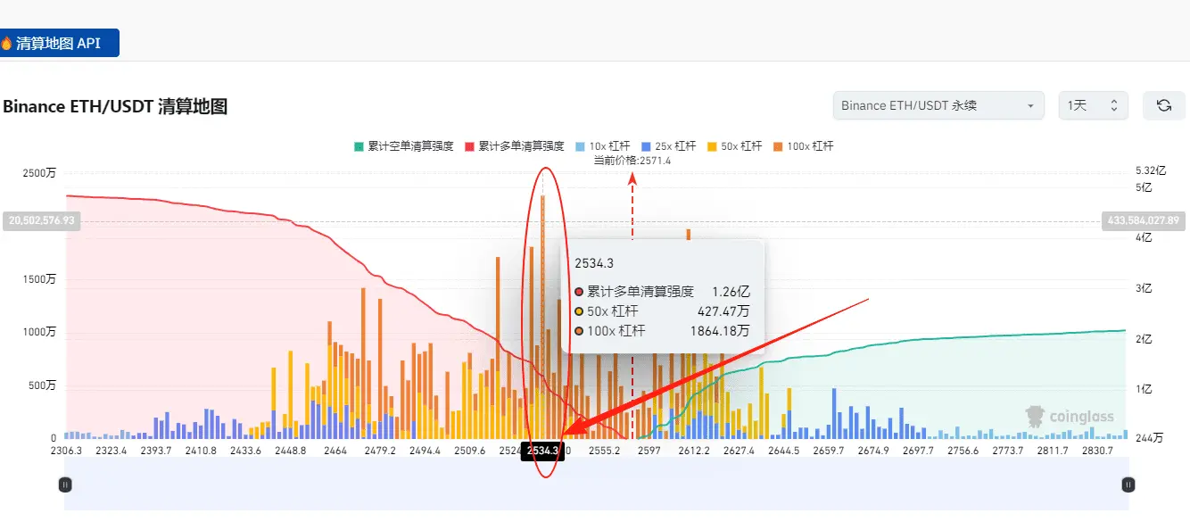Screen dimensions: 1190x530
Task: Click the 2830.7 price axis label
Action: pos(1097,451)
